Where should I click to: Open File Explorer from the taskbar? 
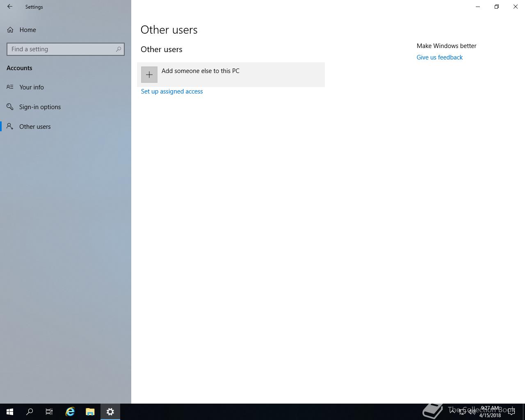tap(90, 412)
